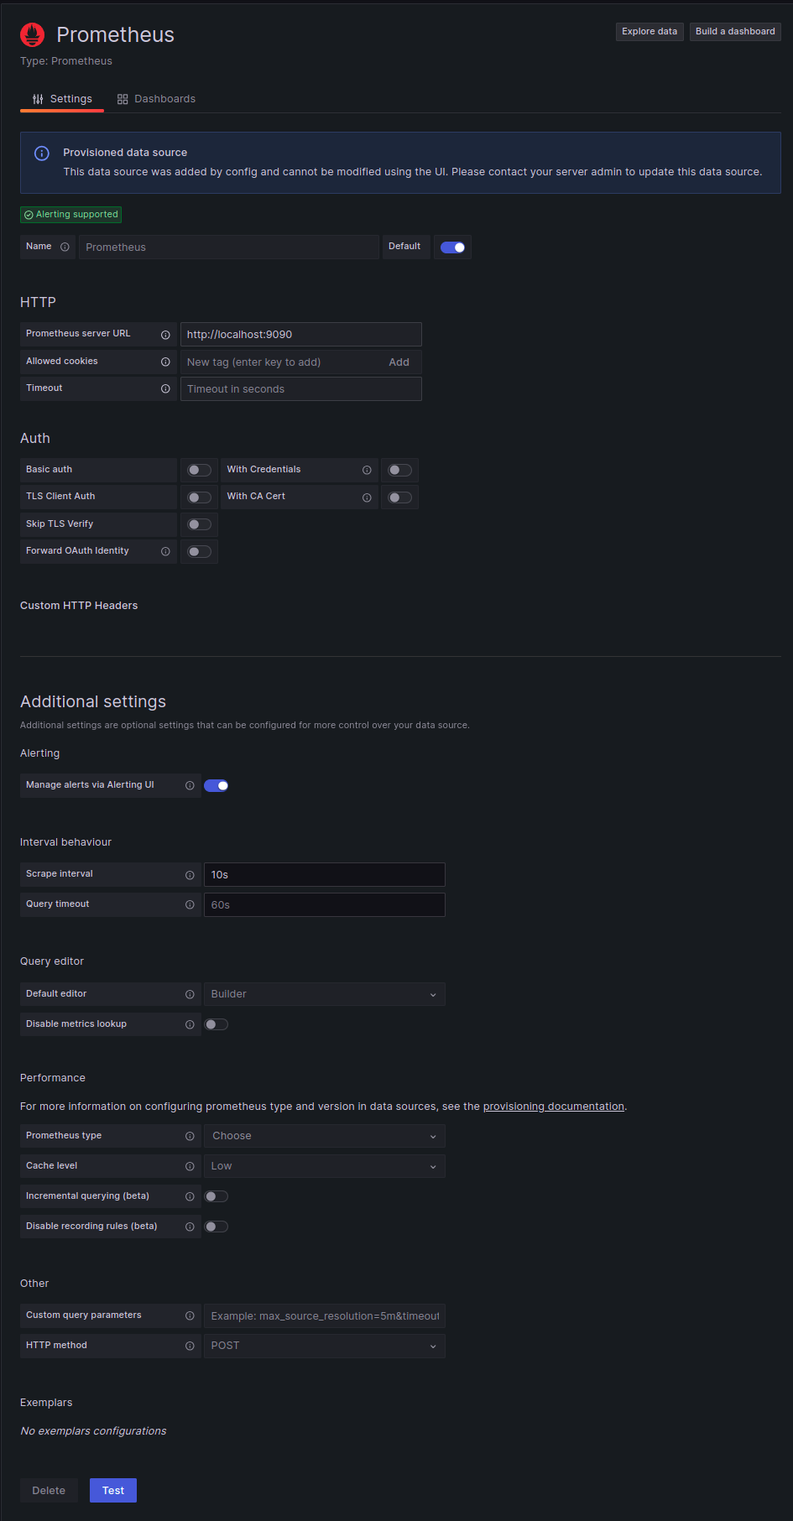Click info icon beside With Credentials

[367, 470]
